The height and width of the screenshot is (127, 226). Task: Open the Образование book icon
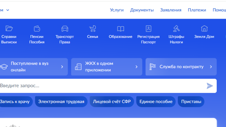coord(120,29)
